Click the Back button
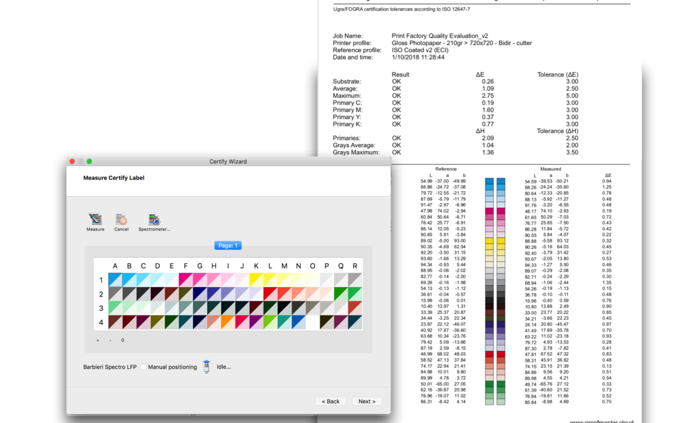The height and width of the screenshot is (423, 676). point(330,401)
